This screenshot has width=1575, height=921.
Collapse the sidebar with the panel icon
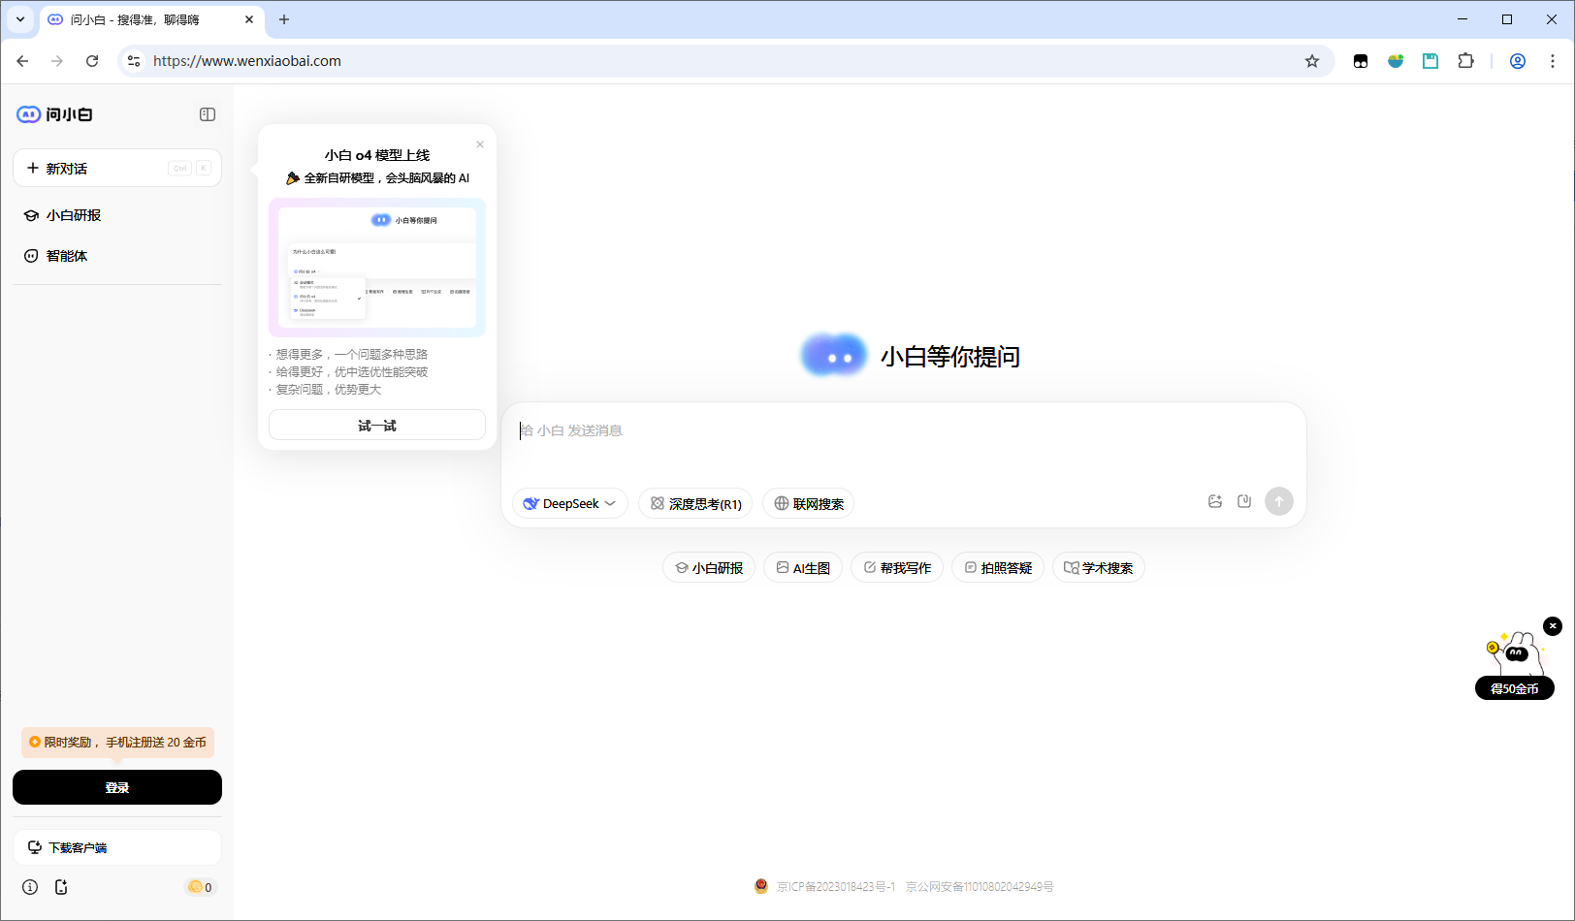208,114
